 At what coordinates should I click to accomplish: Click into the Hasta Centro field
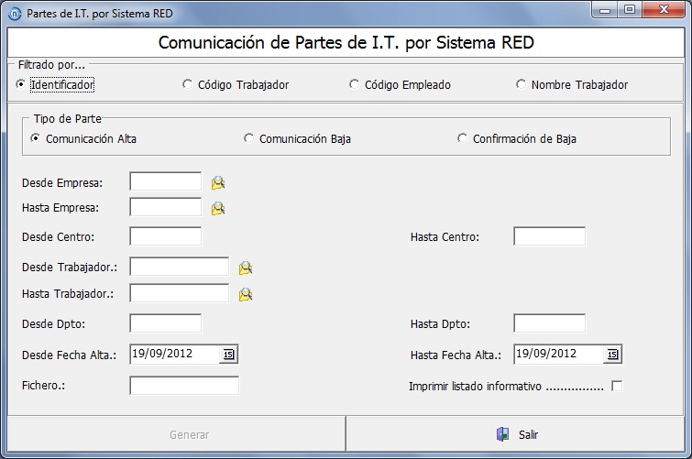(x=549, y=236)
